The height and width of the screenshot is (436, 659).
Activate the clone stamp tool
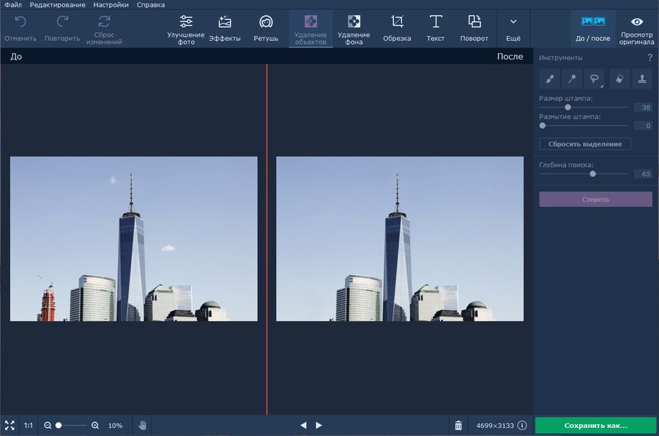pos(642,78)
